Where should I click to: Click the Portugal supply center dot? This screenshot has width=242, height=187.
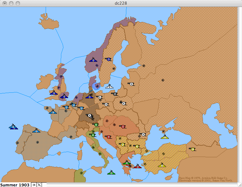[x=18, y=143]
